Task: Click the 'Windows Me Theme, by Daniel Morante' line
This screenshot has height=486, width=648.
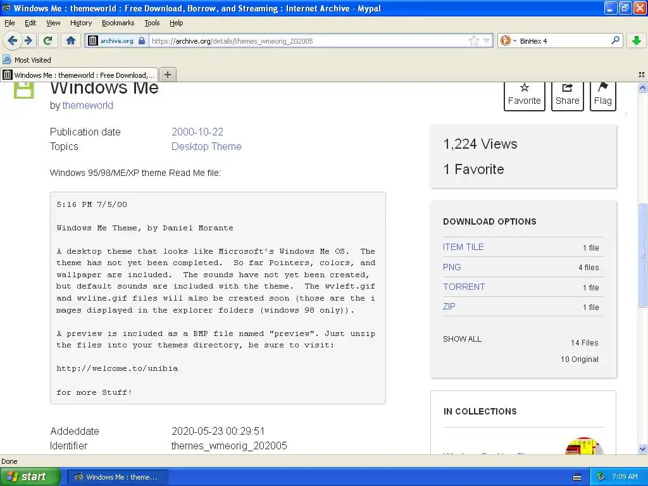Action: [145, 228]
